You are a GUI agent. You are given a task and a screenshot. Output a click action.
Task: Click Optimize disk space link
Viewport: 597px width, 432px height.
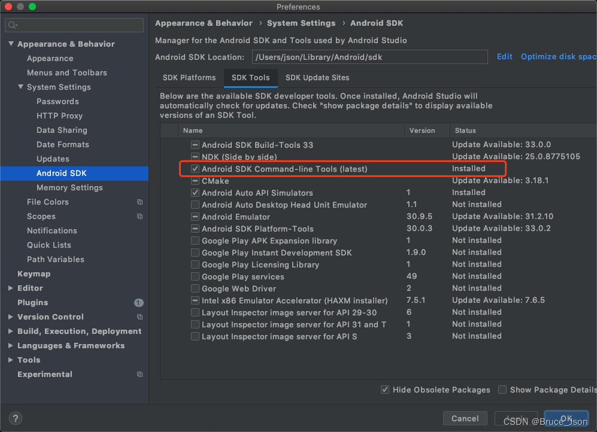(559, 57)
